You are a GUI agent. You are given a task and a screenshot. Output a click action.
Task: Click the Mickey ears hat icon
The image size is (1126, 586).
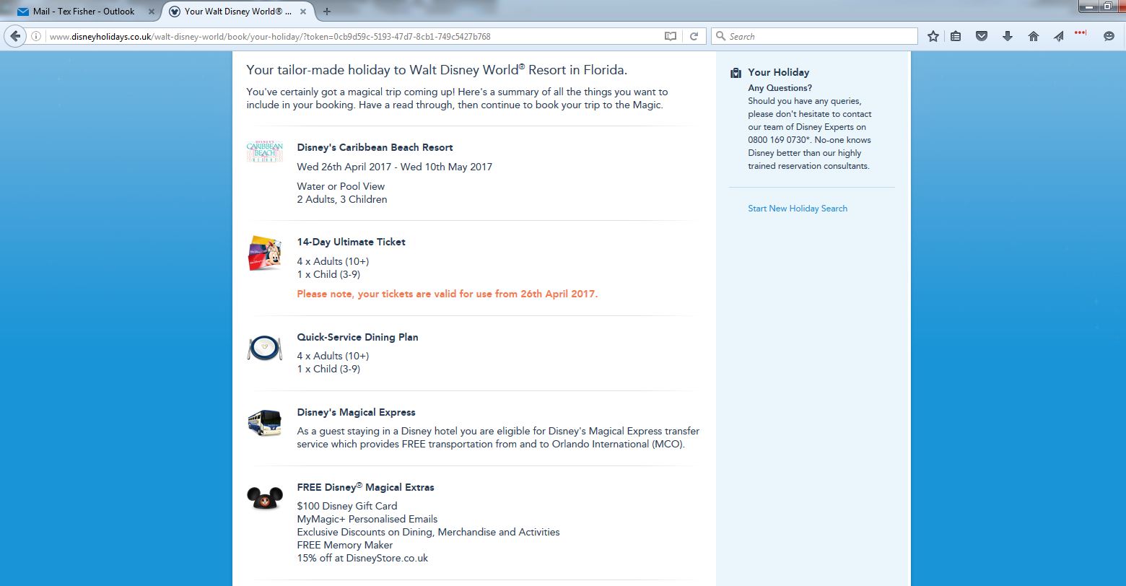(x=264, y=498)
